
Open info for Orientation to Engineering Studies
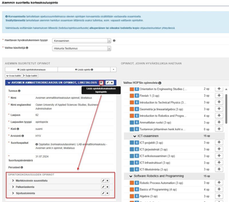[137, 89]
